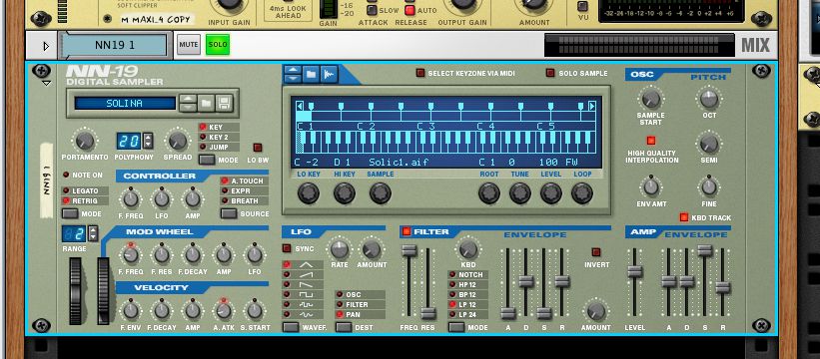Click the NN19 1 channel name field
Screen dimensions: 820x359
(x=115, y=46)
